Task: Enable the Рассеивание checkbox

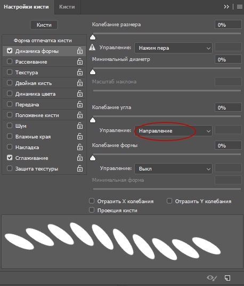Action: pyautogui.click(x=10, y=61)
